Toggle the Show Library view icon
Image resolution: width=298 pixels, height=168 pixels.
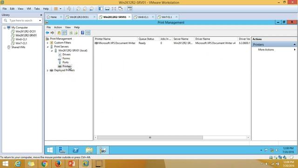click(101, 9)
